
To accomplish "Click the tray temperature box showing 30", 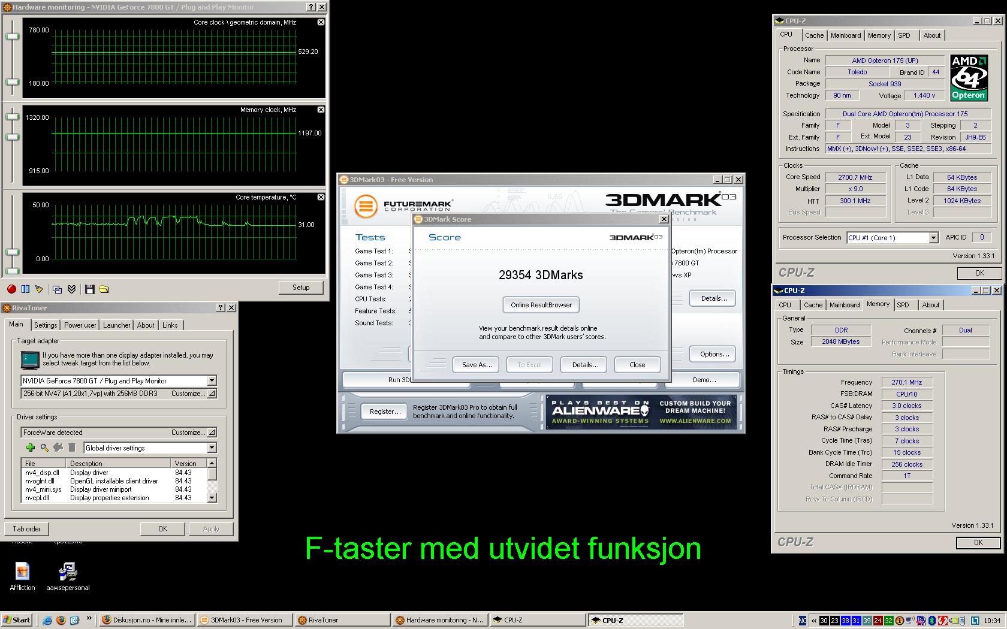I will [x=824, y=621].
